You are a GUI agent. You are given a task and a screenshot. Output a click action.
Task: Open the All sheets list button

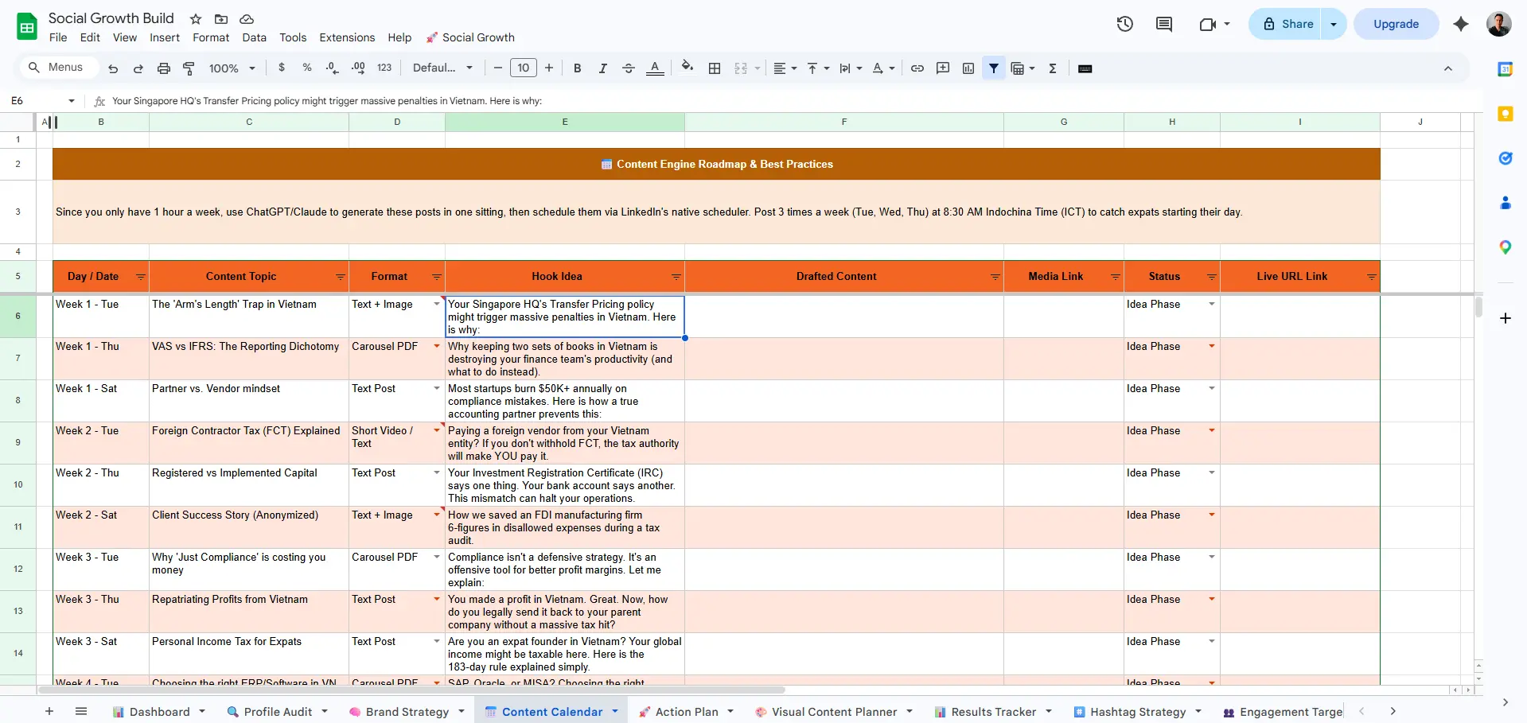tap(81, 712)
